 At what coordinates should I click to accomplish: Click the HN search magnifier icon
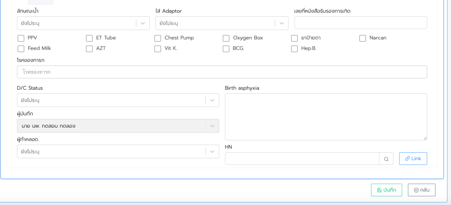point(386,159)
